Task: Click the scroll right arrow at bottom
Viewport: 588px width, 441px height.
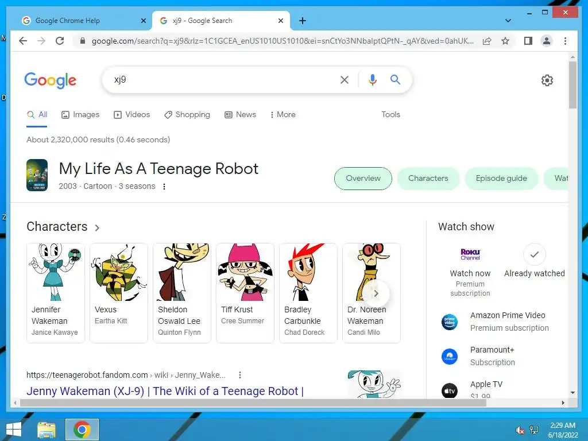Action: 563,403
